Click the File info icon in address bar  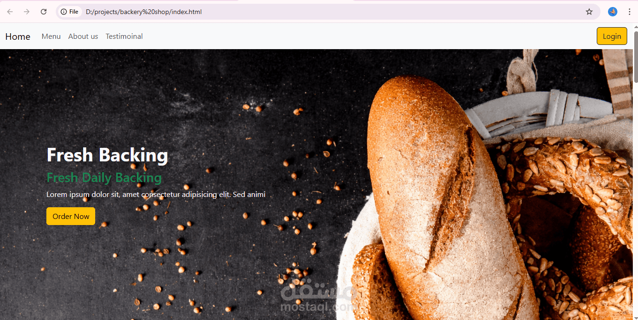coord(69,12)
